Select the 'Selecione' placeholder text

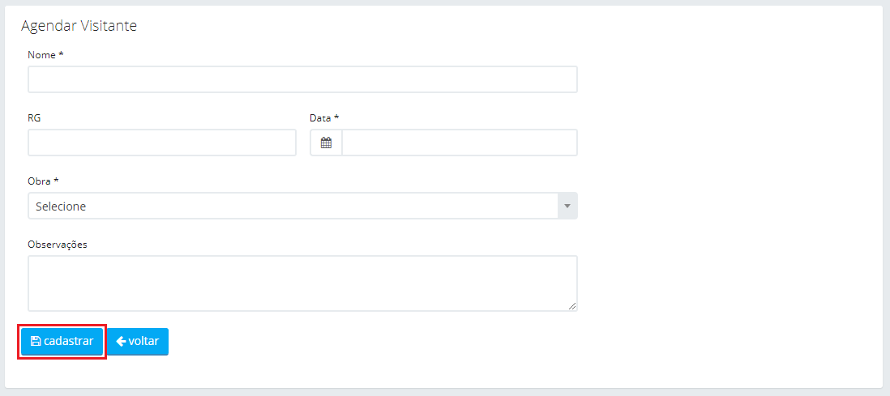61,207
